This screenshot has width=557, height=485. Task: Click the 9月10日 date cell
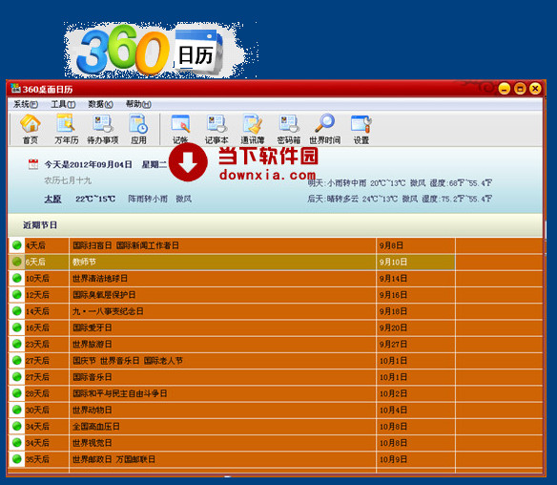(416, 262)
